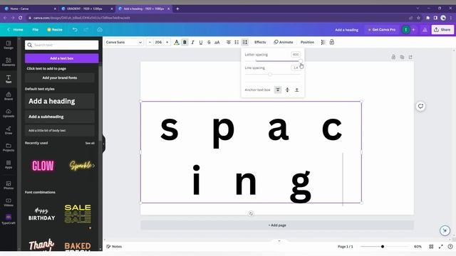This screenshot has height=256, width=456.
Task: Open the Photos sidebar panel
Action: 9,185
